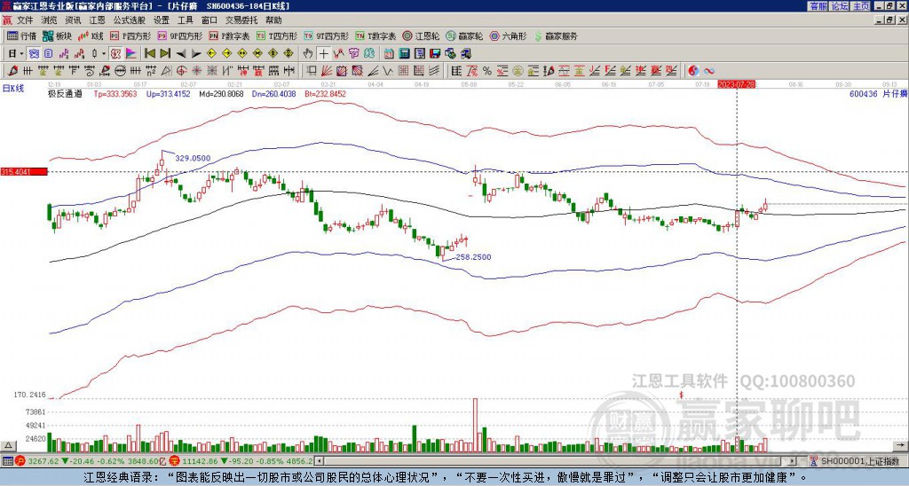Viewport: 909px width, 486px height.
Task: Click the black left arrow icon
Action: 181,54
